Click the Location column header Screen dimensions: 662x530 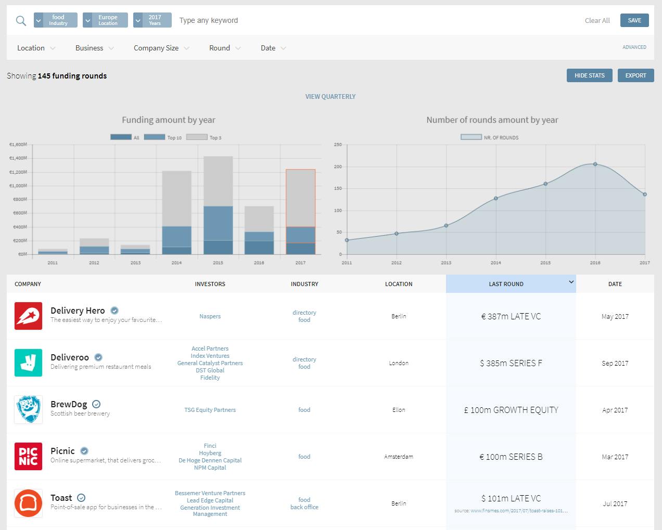pyautogui.click(x=399, y=284)
